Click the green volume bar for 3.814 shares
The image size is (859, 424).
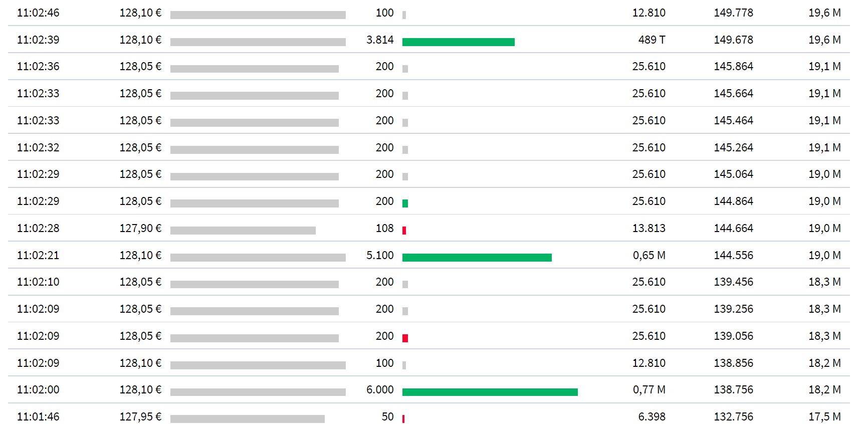[458, 42]
